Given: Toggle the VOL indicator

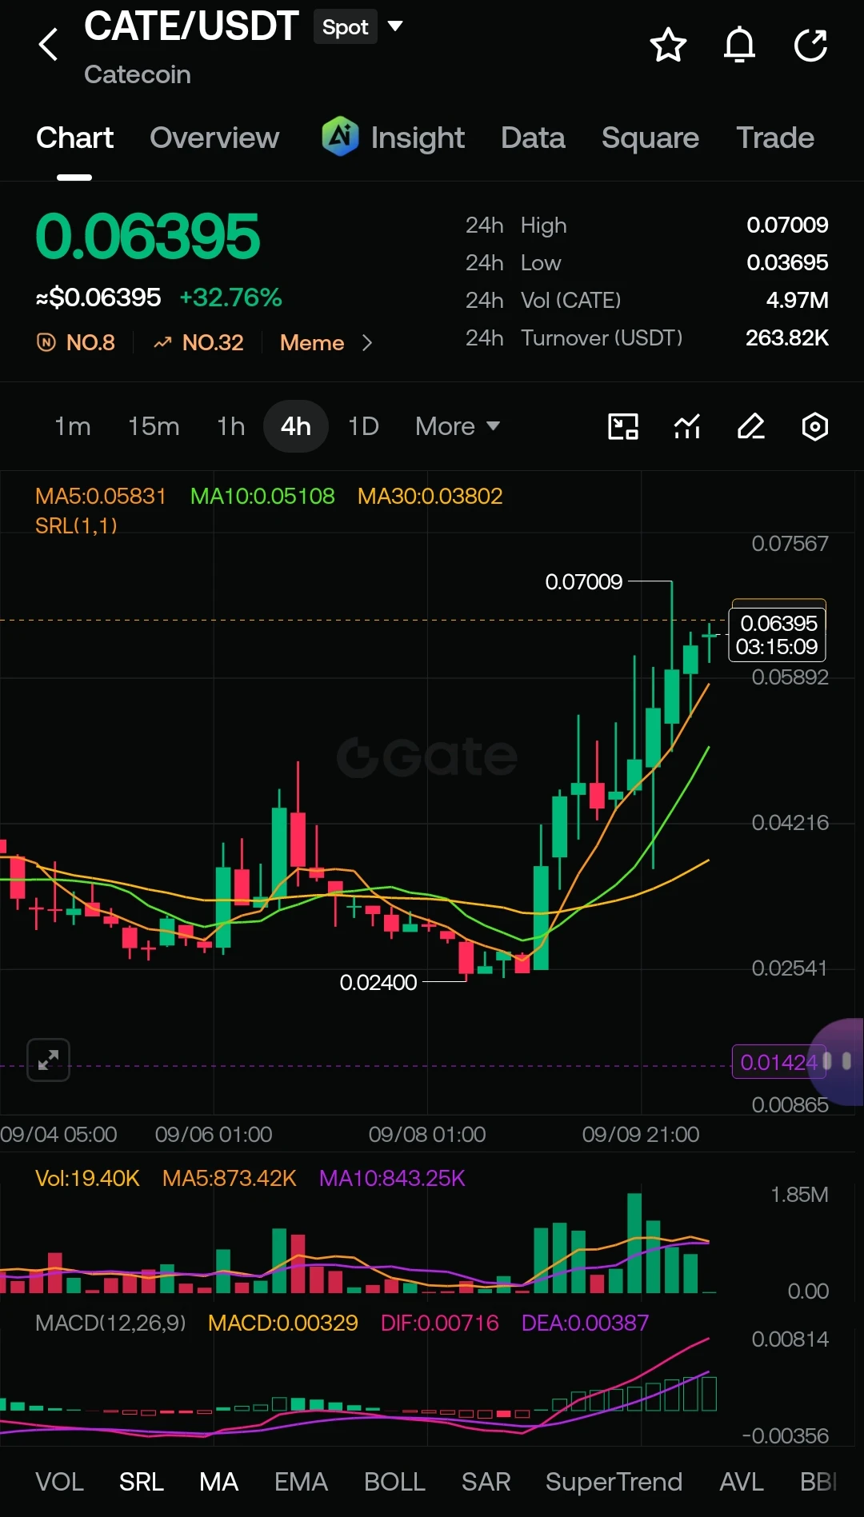Looking at the screenshot, I should (59, 1482).
